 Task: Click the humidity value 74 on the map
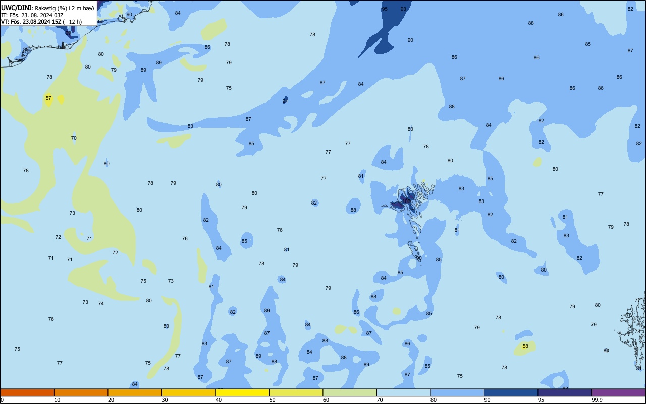(x=101, y=303)
